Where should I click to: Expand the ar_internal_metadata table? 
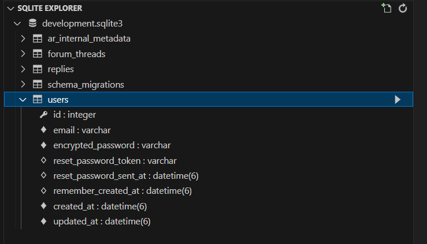click(x=23, y=39)
